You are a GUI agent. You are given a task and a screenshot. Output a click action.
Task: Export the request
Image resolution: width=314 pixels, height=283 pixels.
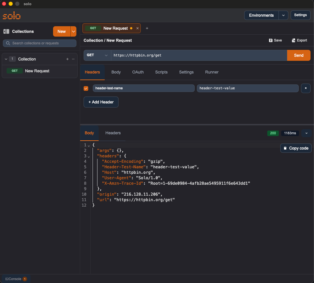299,40
